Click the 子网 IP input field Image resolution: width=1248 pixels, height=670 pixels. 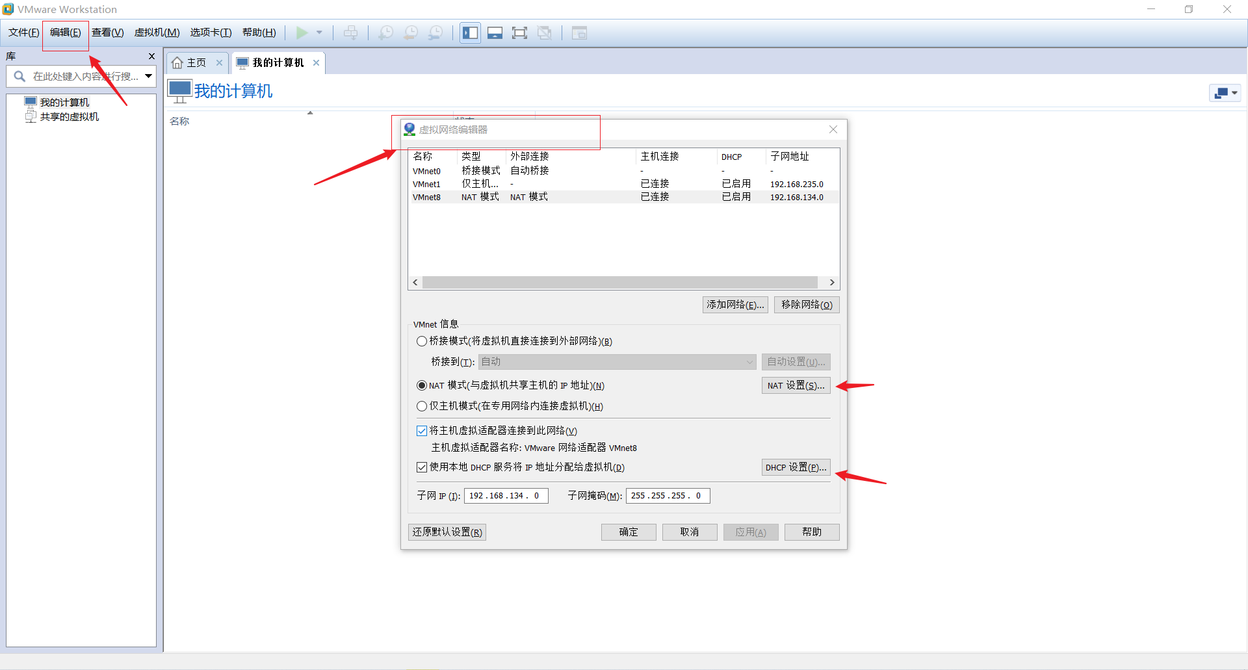point(506,496)
